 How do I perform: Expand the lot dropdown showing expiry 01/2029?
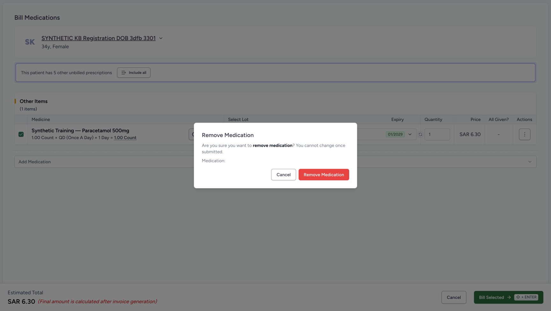click(410, 134)
